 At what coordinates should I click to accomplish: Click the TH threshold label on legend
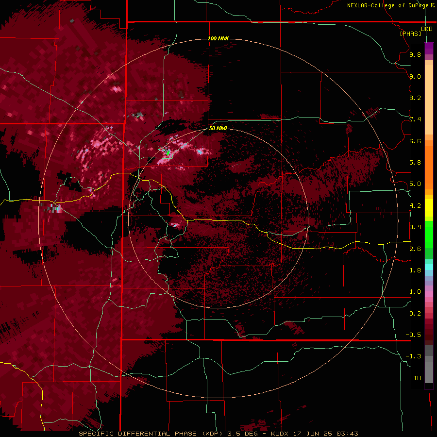tap(417, 378)
